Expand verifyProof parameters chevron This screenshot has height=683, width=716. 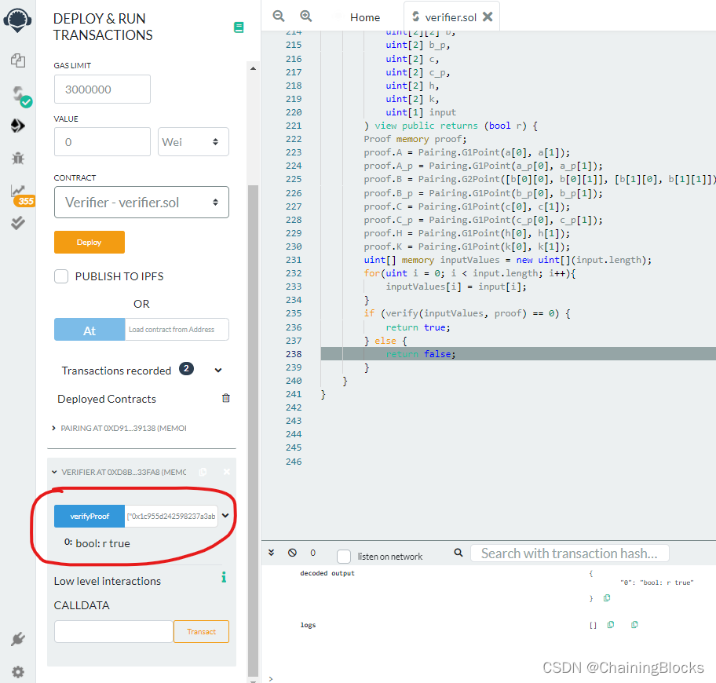pyautogui.click(x=225, y=516)
